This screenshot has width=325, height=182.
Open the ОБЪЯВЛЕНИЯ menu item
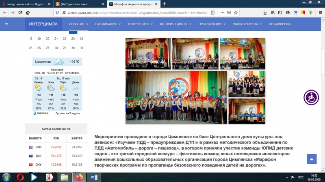279,24
